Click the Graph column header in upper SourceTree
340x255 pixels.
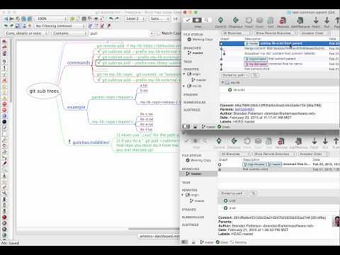[x=225, y=38]
